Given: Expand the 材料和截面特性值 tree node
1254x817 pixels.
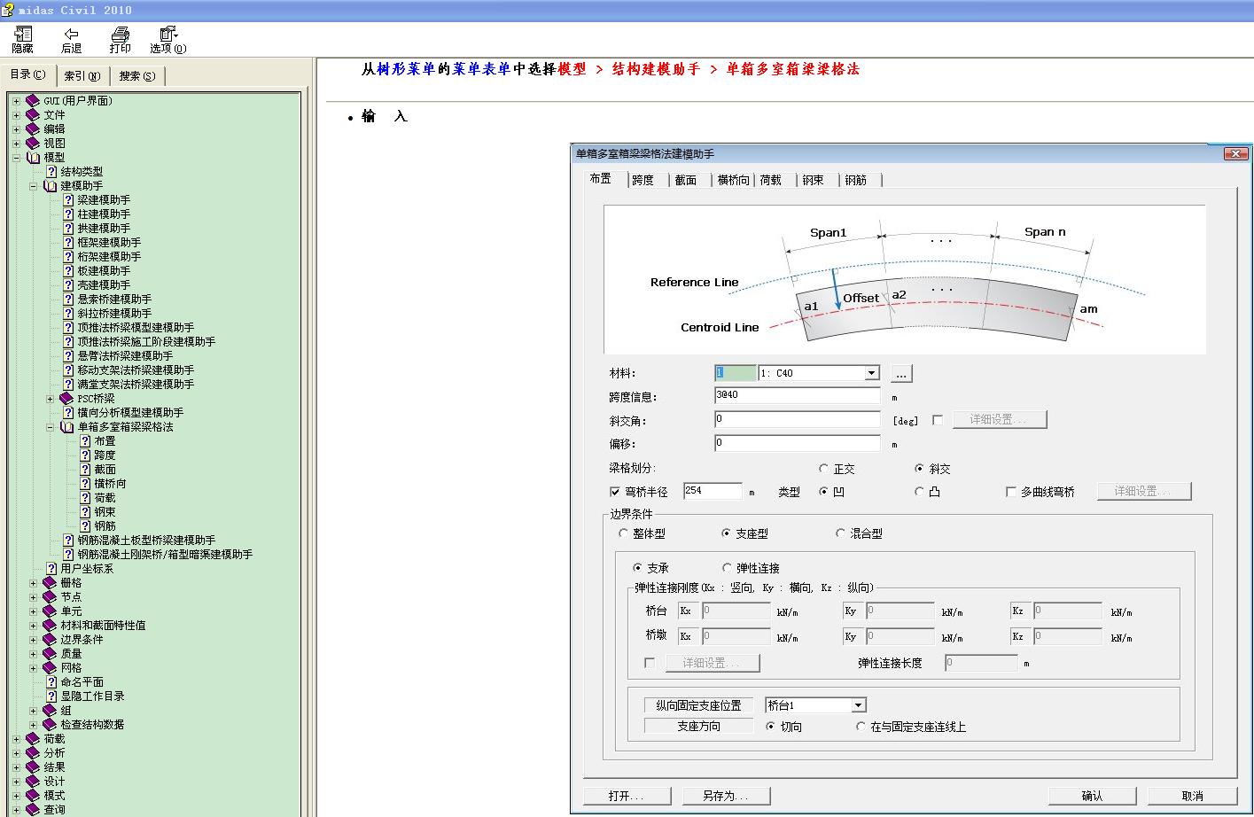Looking at the screenshot, I should 33,625.
